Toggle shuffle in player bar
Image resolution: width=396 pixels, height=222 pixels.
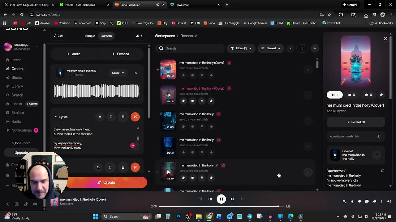pos(200,199)
